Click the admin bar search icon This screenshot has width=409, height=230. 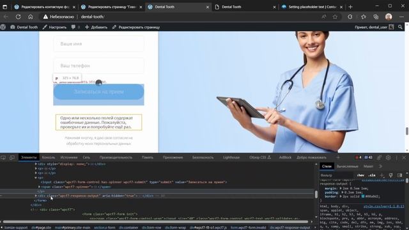(x=401, y=27)
